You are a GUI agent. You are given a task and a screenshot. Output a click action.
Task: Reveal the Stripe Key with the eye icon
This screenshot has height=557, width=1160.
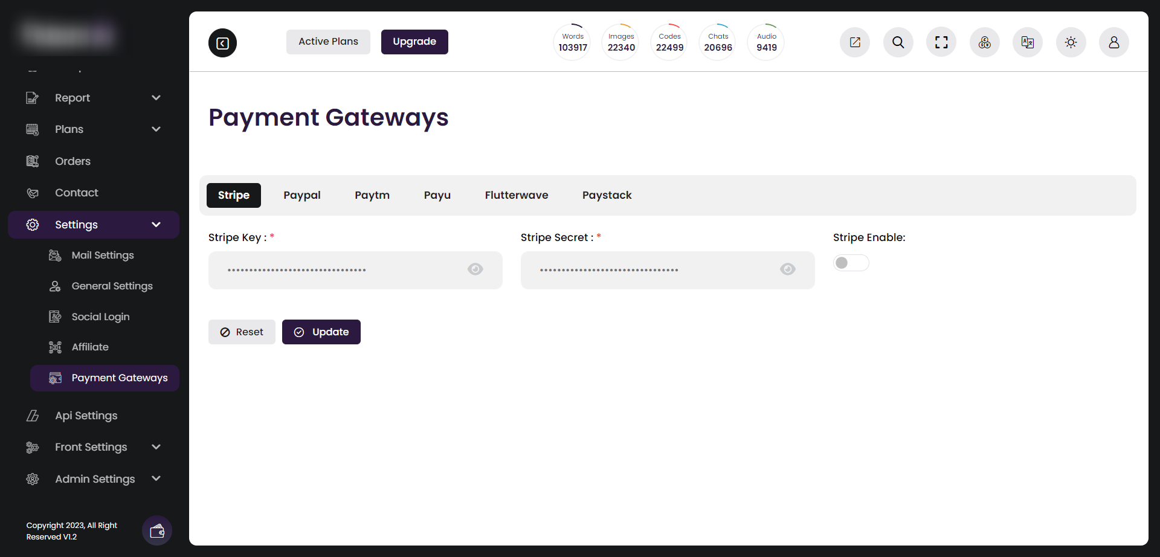[x=475, y=269]
